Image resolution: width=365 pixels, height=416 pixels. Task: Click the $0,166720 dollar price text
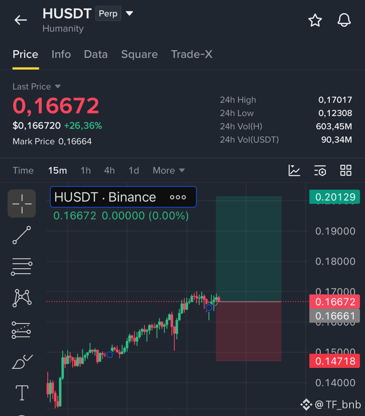click(37, 125)
